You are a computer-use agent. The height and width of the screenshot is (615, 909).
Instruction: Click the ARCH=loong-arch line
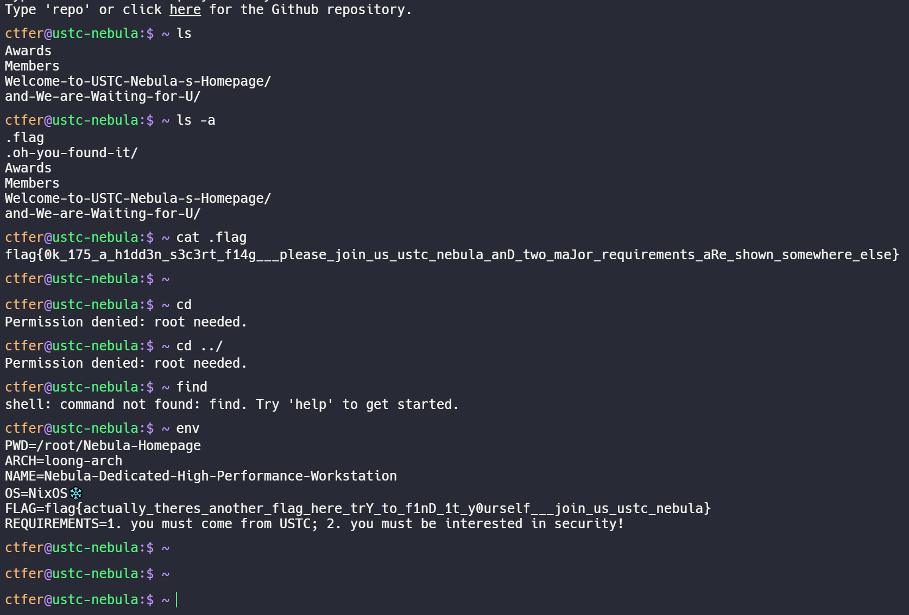[x=64, y=461]
